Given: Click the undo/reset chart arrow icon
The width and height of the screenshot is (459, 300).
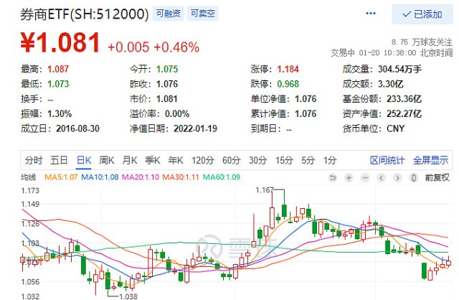Looking at the screenshot, I should coord(332,177).
